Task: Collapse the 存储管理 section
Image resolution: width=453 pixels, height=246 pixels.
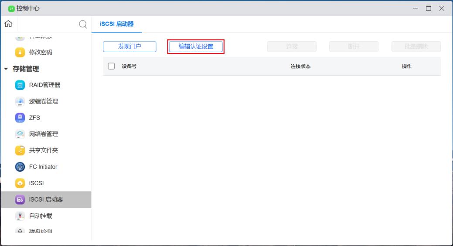Action: point(6,69)
